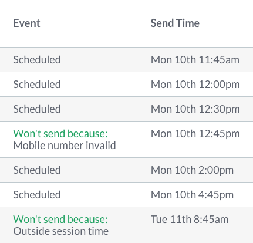Viewport: 253px width, 243px height.
Task: Select the Scheduled label in the third row
Action: (x=37, y=109)
